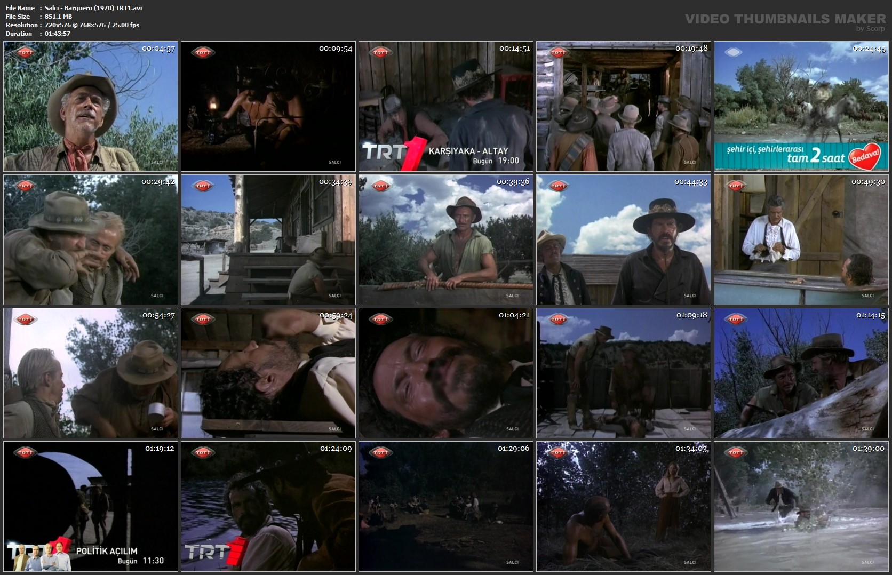892x575 pixels.
Task: Click the 01:09:18 timestamp label
Action: (692, 315)
